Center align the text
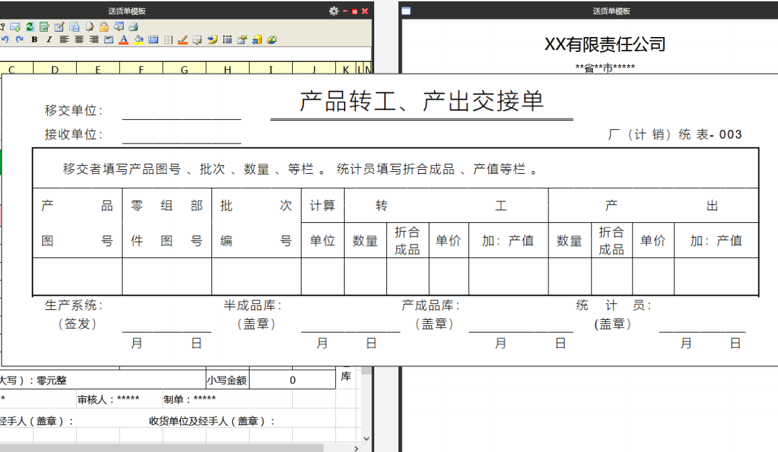The image size is (778, 452). pyautogui.click(x=79, y=39)
